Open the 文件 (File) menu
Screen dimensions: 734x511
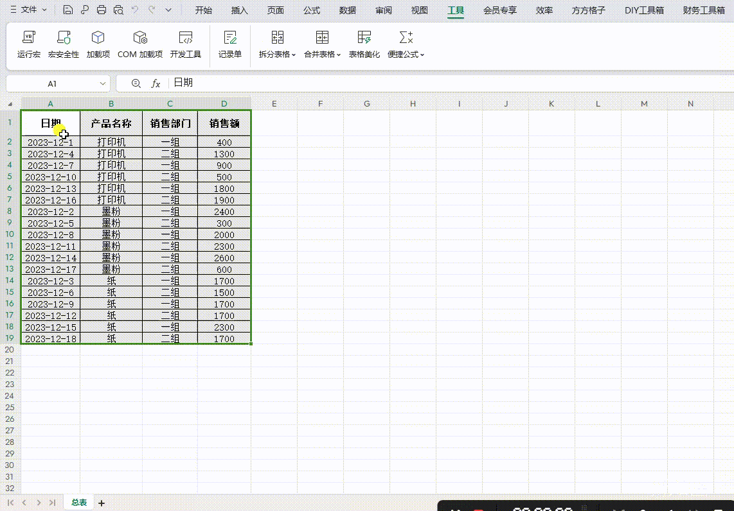28,10
